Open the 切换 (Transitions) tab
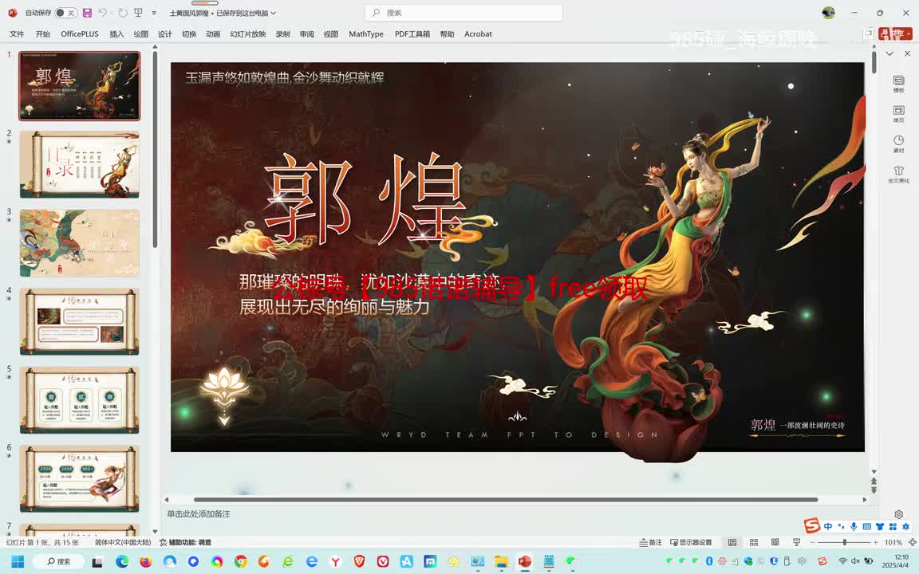 189,34
